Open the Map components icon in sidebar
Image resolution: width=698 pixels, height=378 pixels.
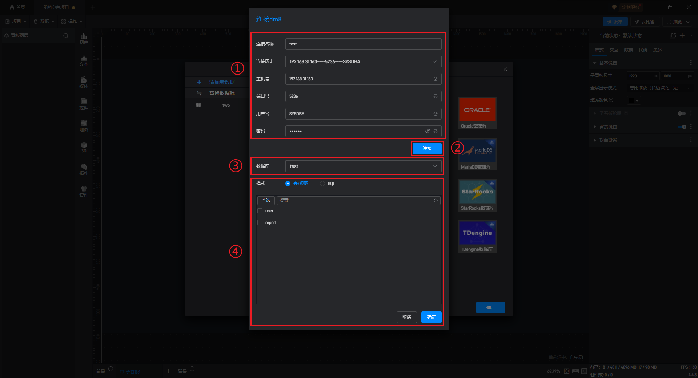pyautogui.click(x=84, y=125)
